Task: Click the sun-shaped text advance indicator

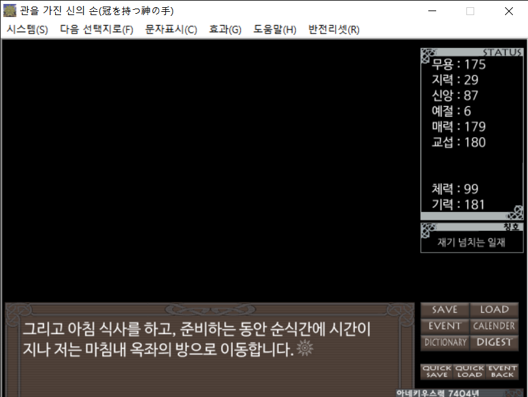Action: pos(305,348)
